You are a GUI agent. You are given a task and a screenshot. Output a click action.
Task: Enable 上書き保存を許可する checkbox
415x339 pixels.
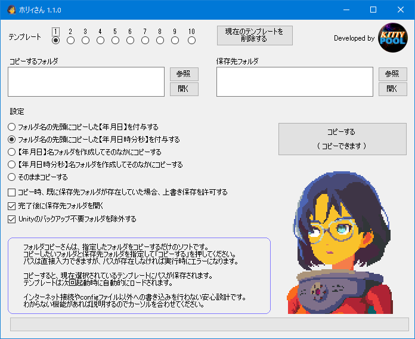coord(118,192)
